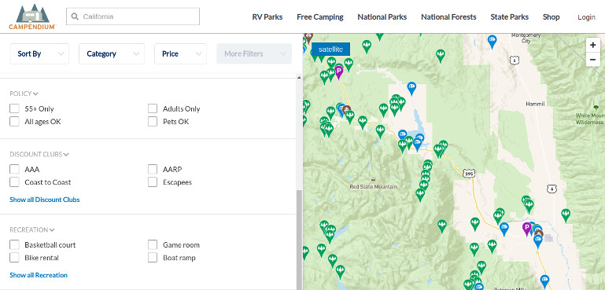This screenshot has height=290, width=605.
Task: Click the California search field
Action: [x=133, y=17]
